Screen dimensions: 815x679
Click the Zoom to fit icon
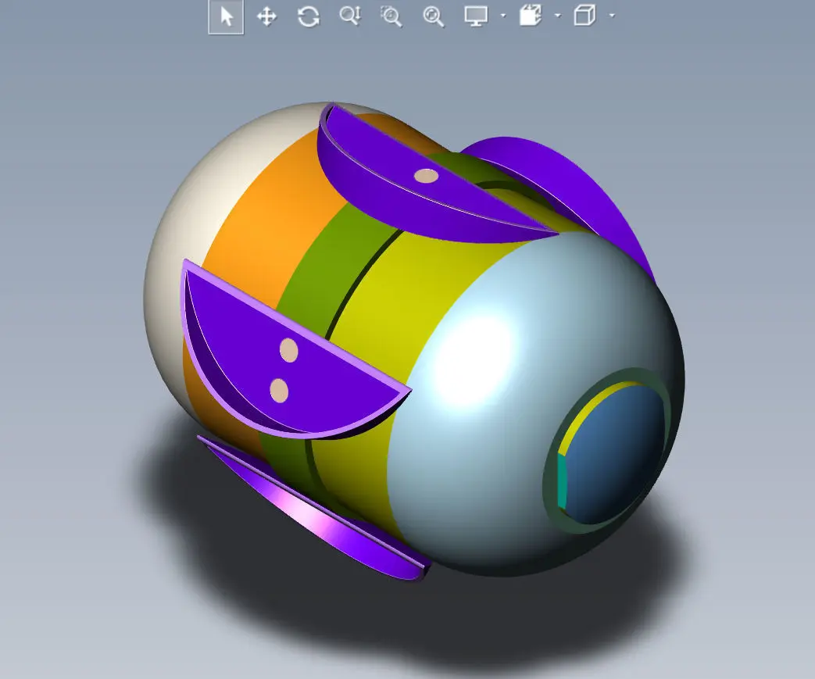[434, 16]
